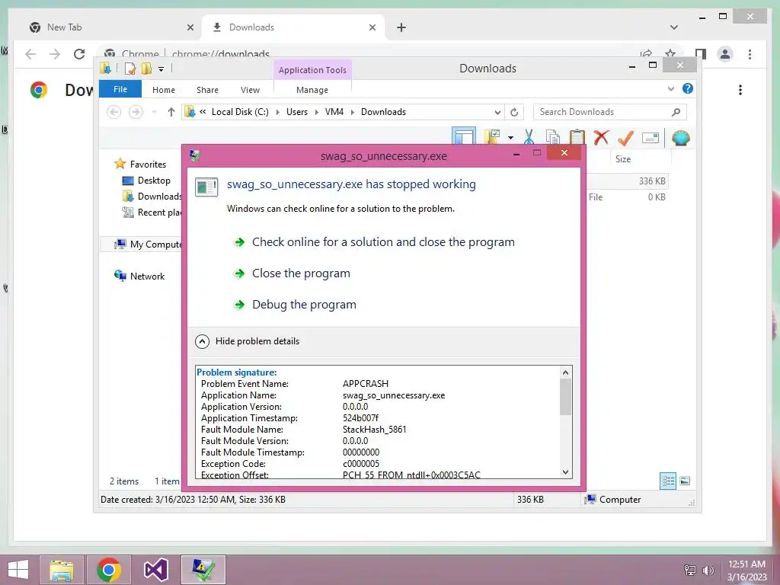Click the folder options icon with checkbox

click(493, 137)
